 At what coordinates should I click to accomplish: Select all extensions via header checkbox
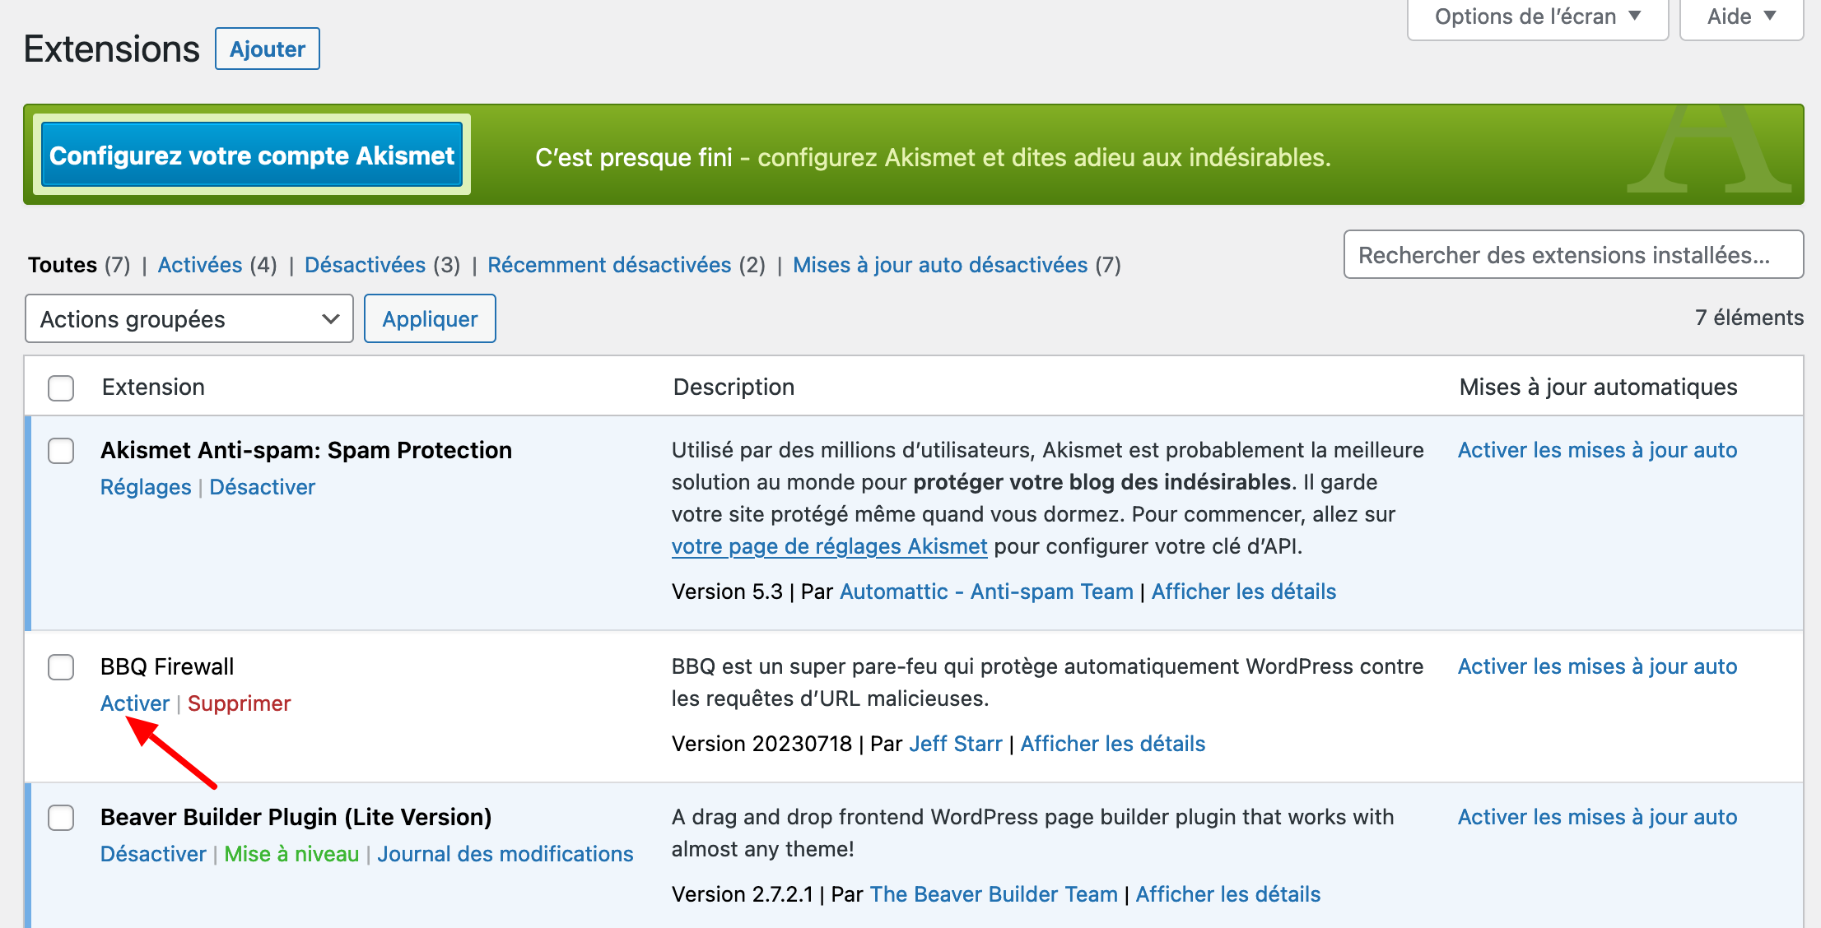61,387
